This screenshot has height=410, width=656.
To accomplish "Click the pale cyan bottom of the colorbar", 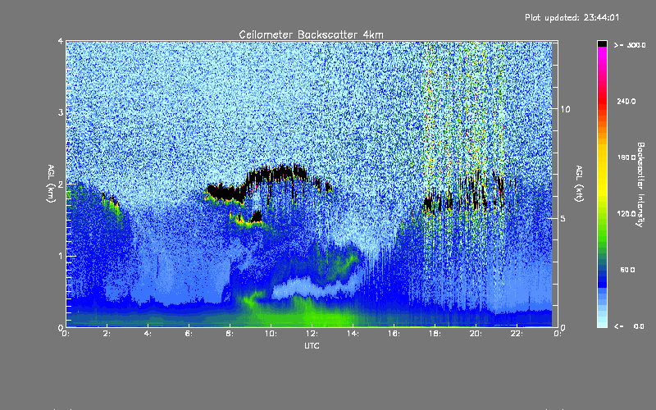I will (x=602, y=322).
